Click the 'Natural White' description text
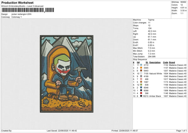The width and height of the screenshot is (188, 133). coord(155,73)
